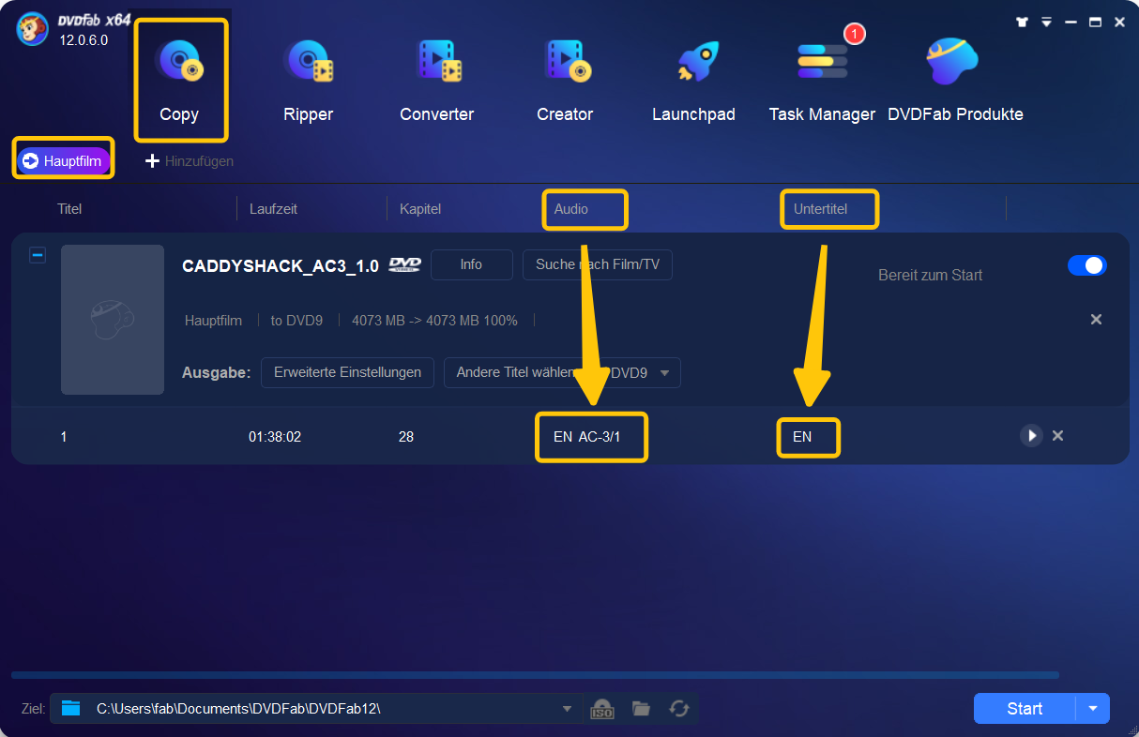
Task: Open the Converter module
Action: point(437,81)
